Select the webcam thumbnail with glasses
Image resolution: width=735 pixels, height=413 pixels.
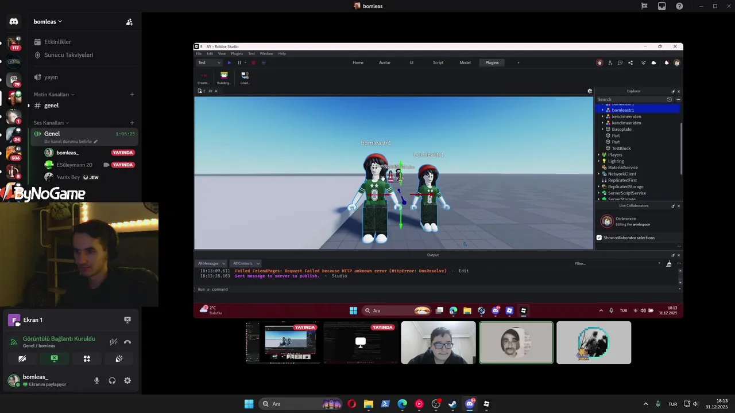[439, 342]
